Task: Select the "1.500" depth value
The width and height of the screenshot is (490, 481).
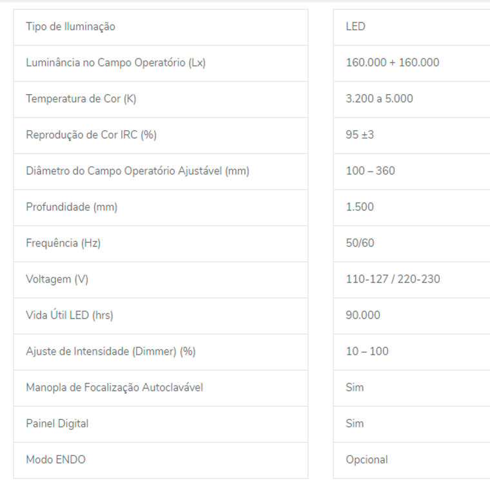Action: [x=360, y=208]
